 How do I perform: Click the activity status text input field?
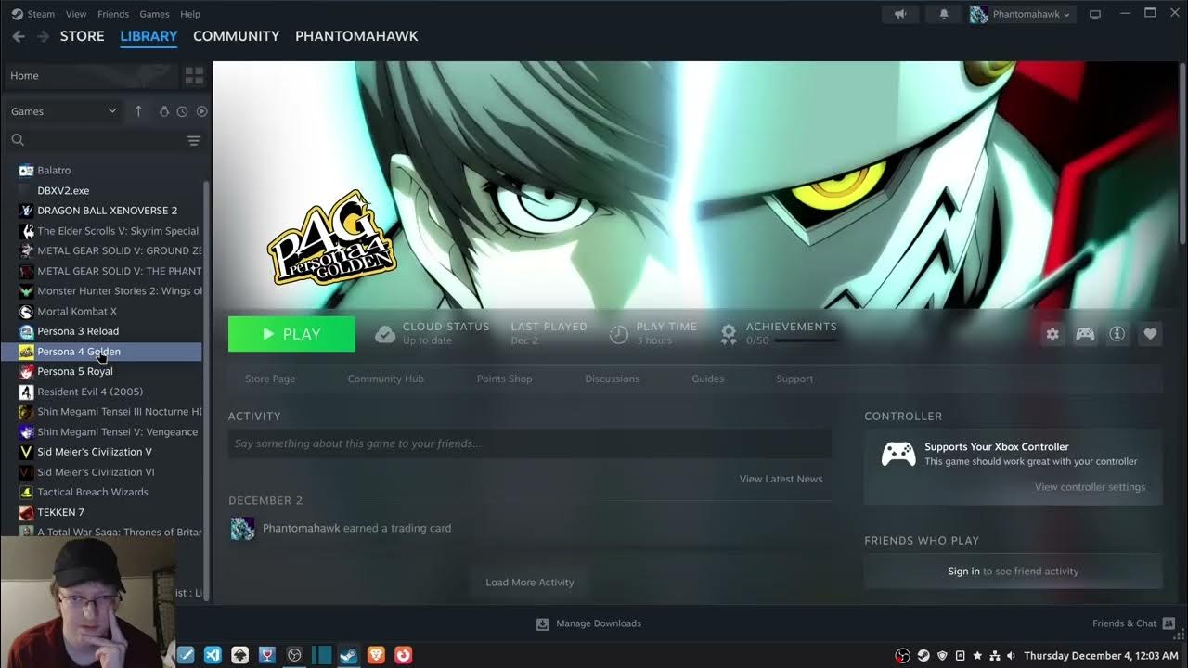(530, 443)
